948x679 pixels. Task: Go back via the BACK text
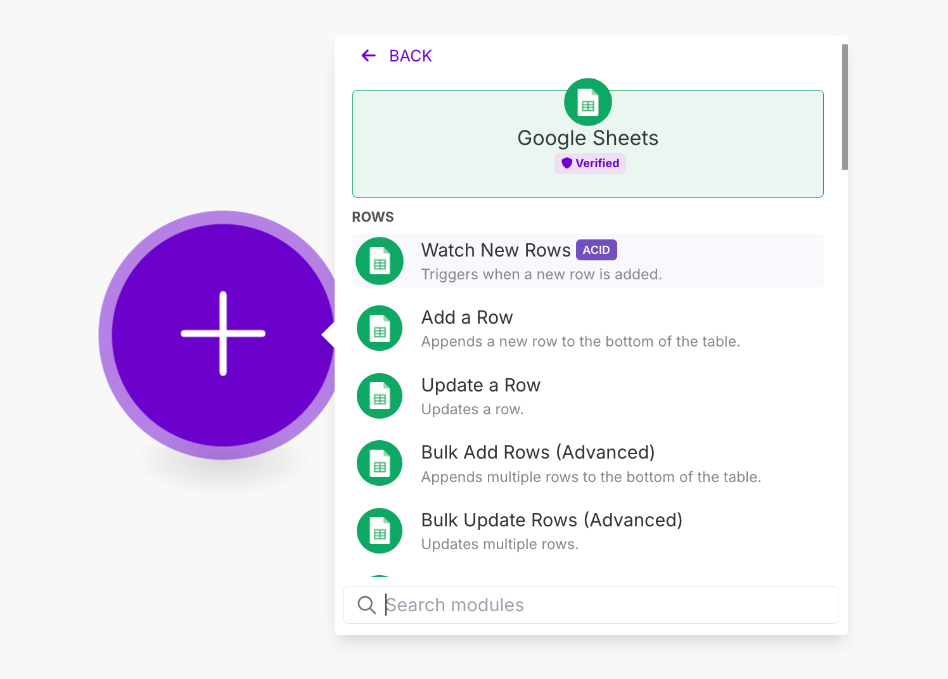tap(411, 56)
